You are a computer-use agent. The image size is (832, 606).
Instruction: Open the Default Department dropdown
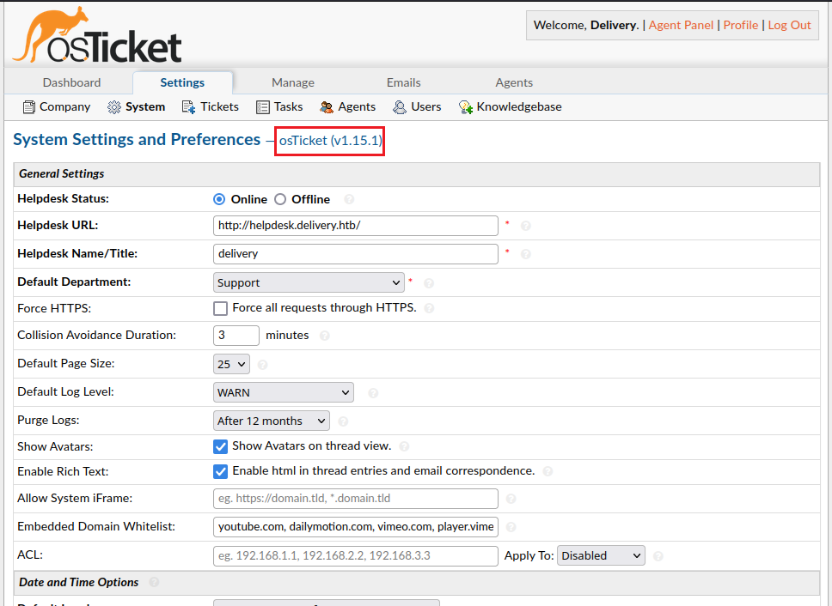(309, 282)
